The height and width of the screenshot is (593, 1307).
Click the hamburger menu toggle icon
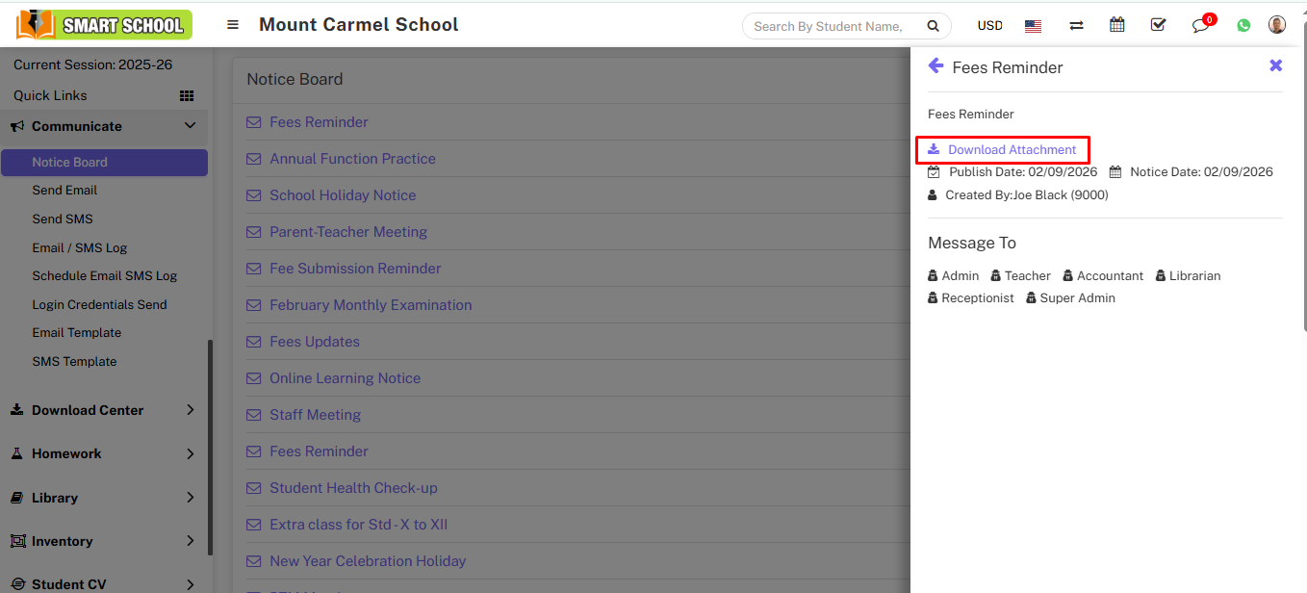(233, 25)
